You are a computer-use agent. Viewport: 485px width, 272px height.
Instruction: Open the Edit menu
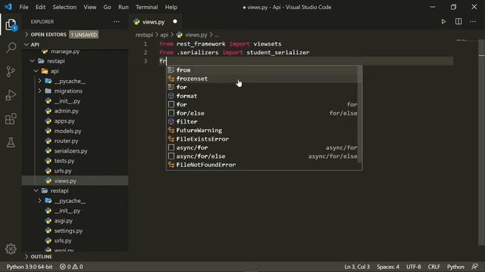pos(40,7)
